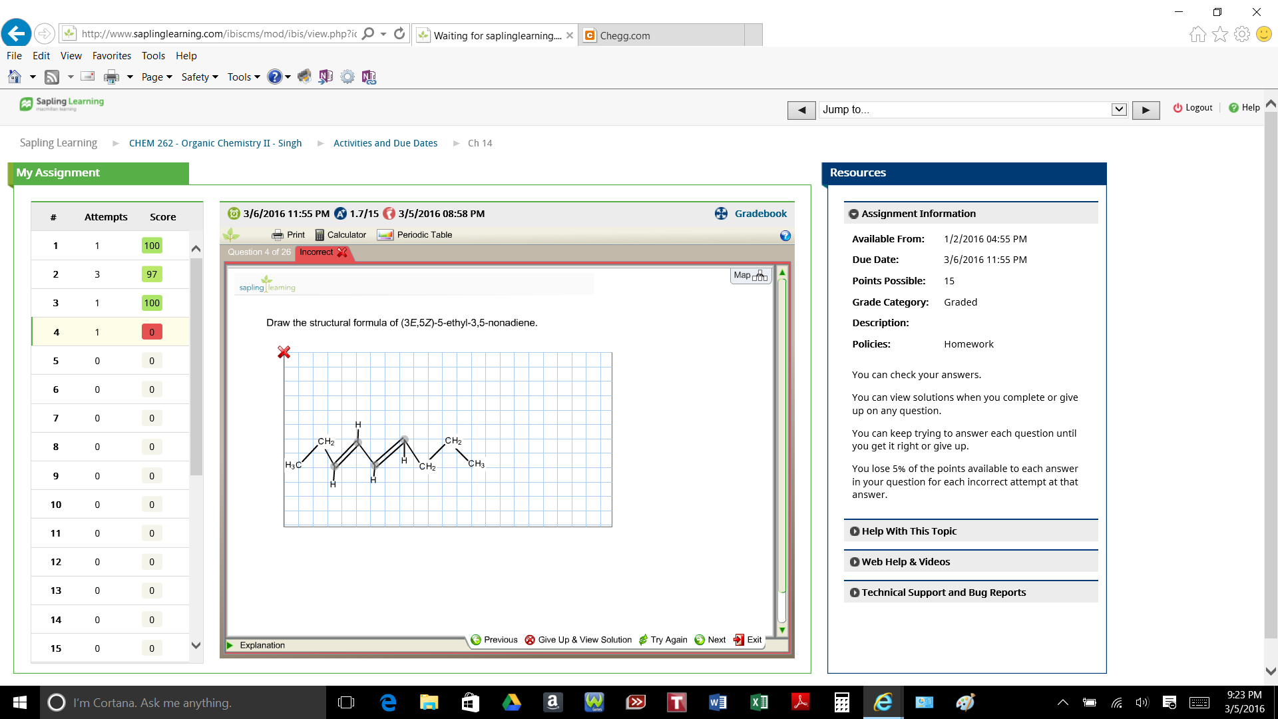Click Give Up & View Solution
This screenshot has width=1278, height=719.
click(578, 640)
